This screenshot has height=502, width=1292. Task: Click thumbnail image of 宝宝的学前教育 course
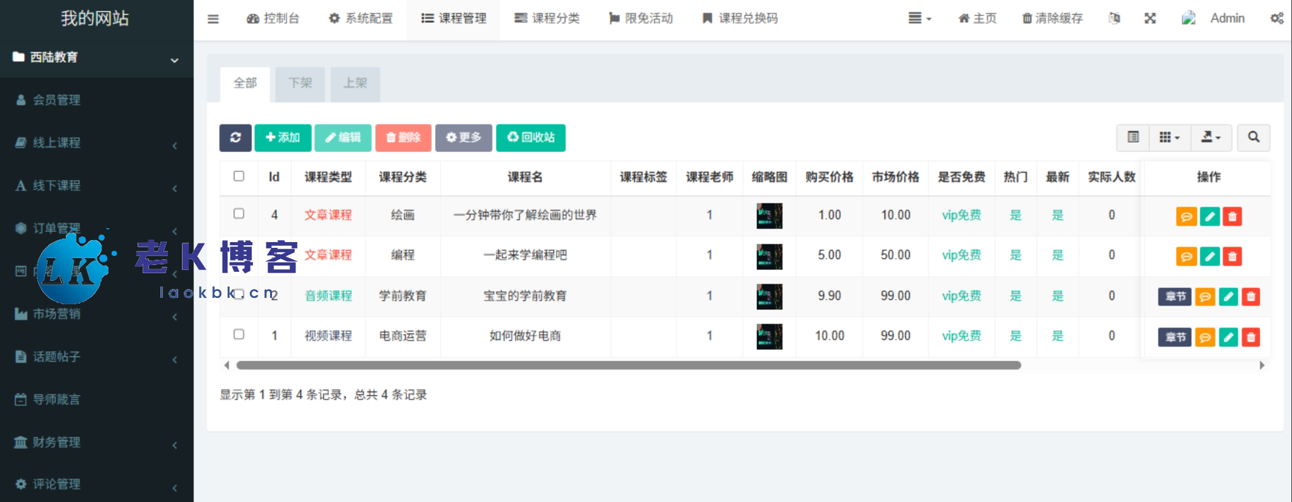tap(769, 296)
